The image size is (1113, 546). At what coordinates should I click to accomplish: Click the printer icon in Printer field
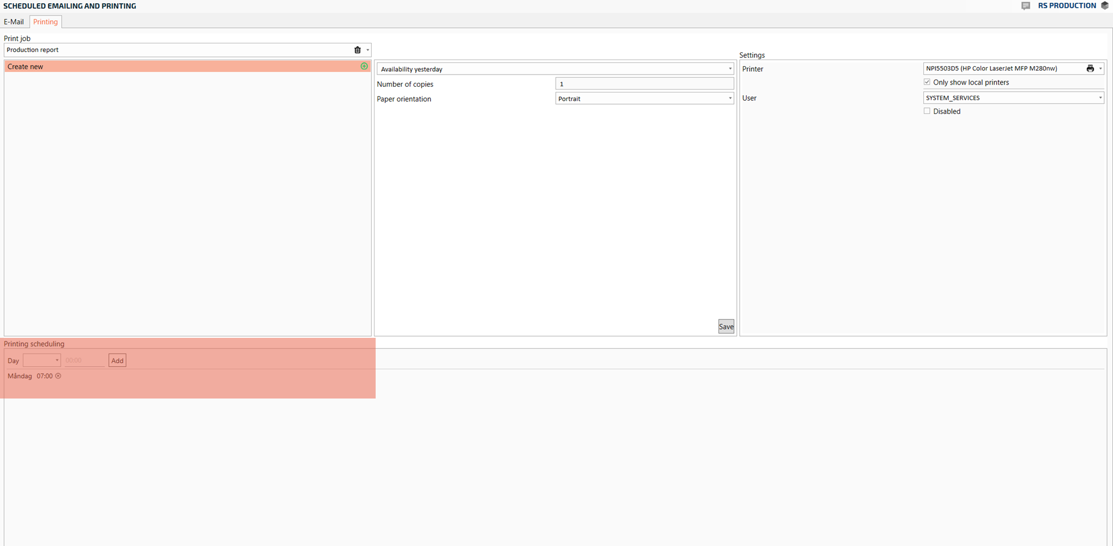[1090, 68]
